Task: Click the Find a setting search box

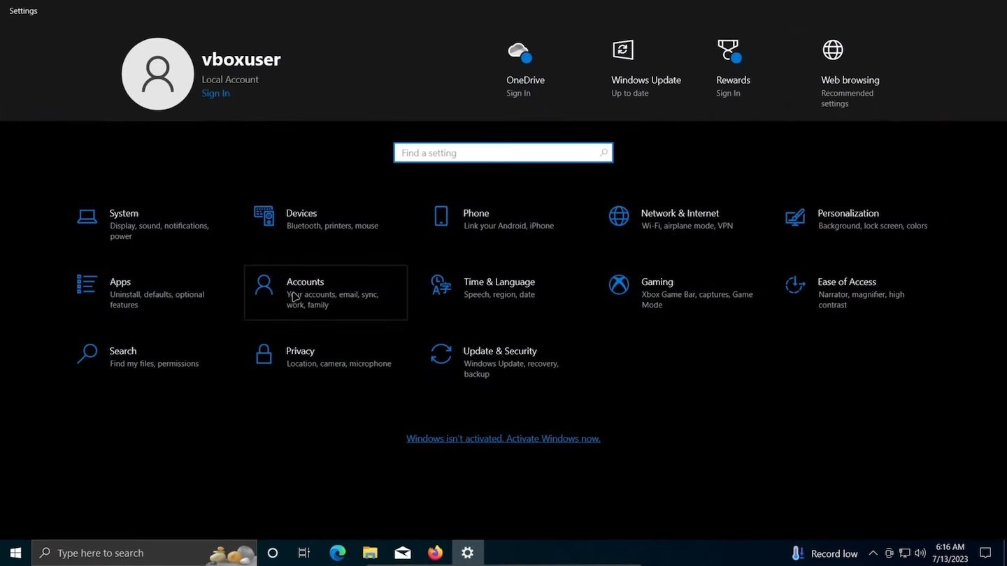Action: pos(503,153)
